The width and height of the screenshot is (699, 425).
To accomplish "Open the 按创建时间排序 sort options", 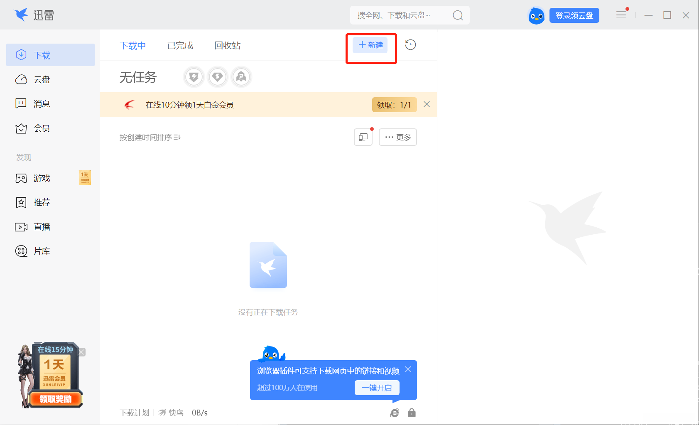I will pos(150,137).
